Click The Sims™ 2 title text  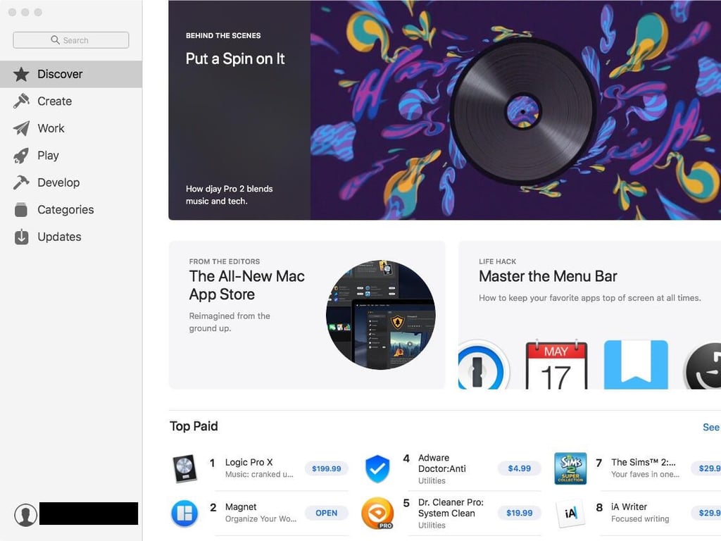click(x=644, y=462)
